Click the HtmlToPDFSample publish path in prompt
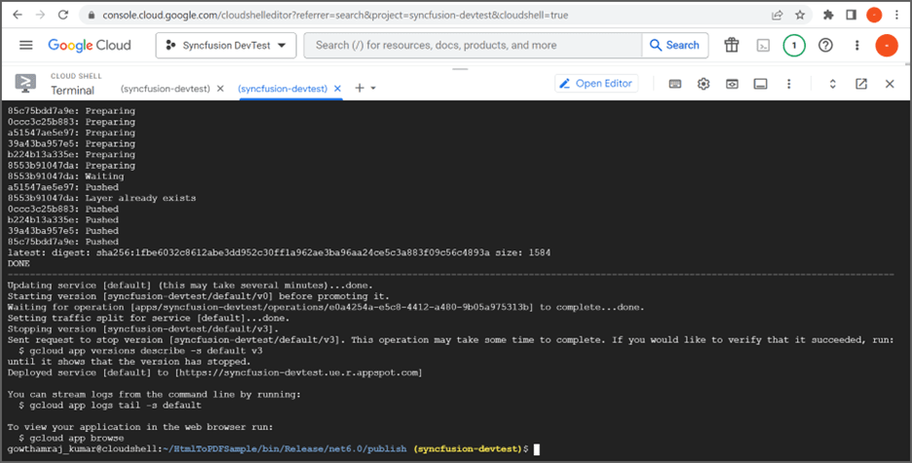Viewport: 912px width, 463px height. pyautogui.click(x=284, y=449)
